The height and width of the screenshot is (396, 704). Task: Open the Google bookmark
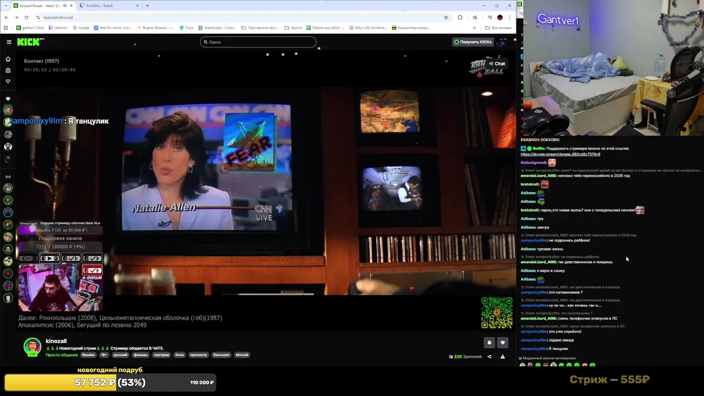coord(81,28)
